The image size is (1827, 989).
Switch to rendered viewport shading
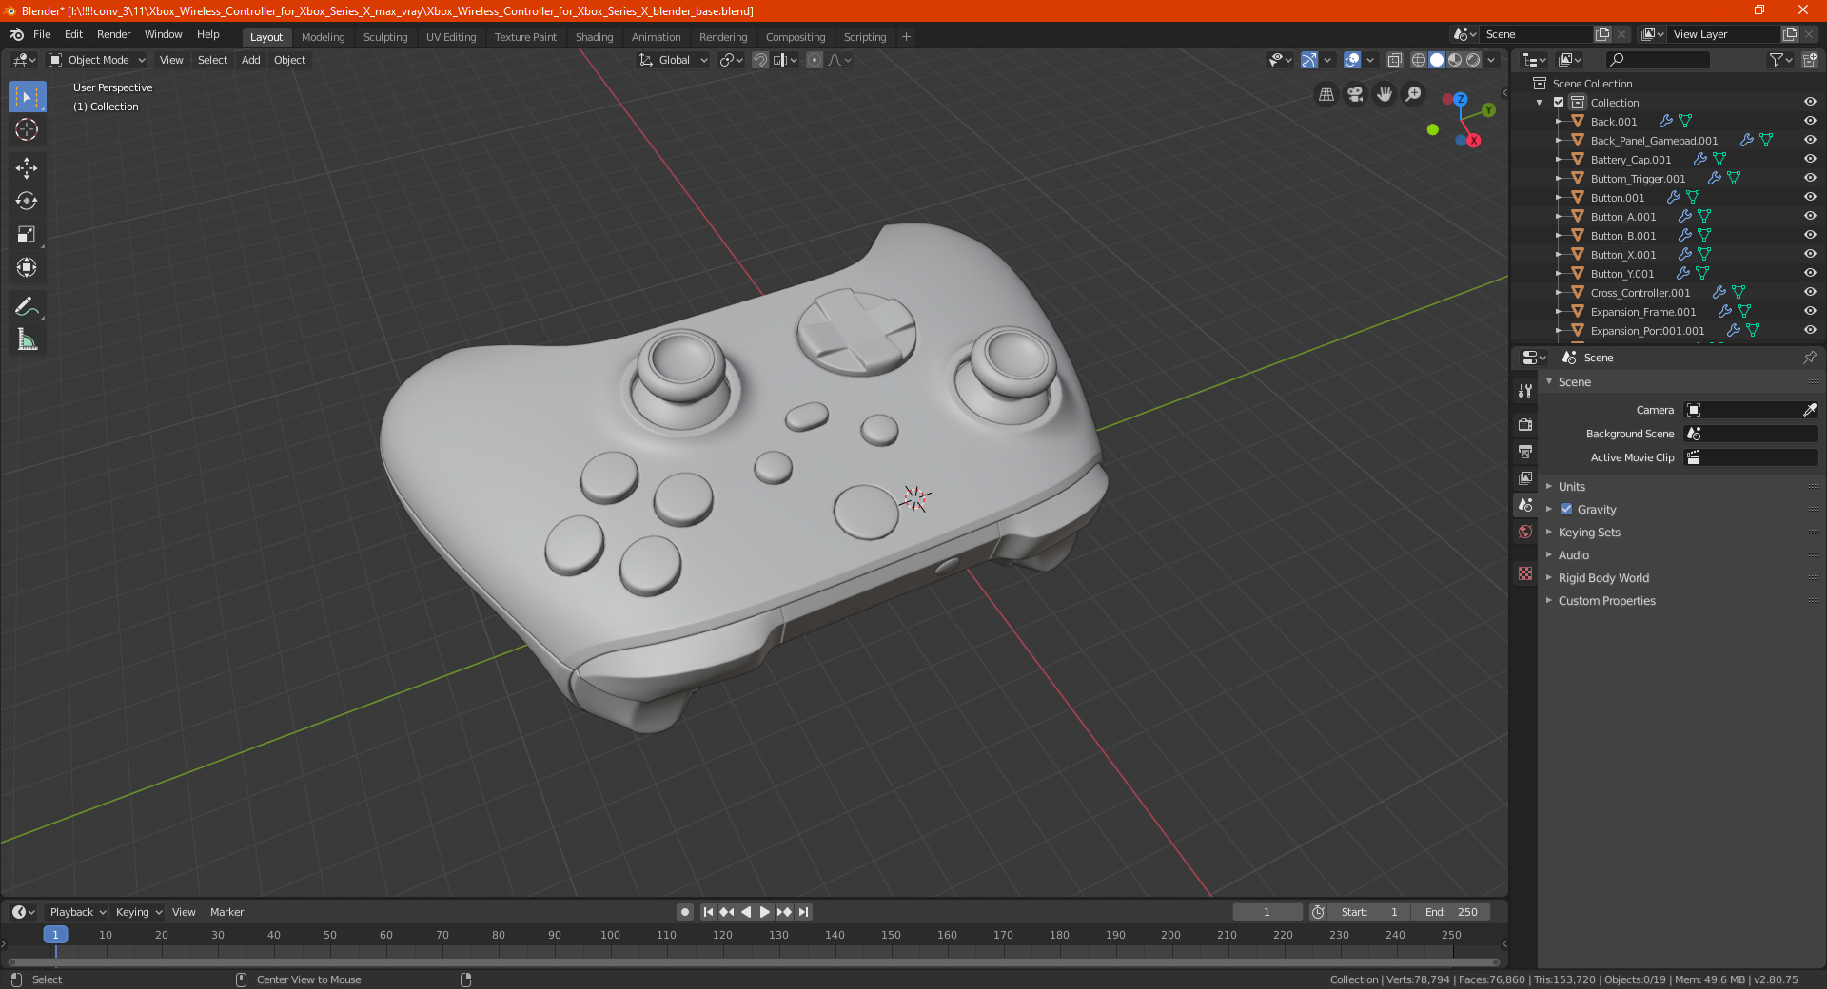click(x=1473, y=60)
